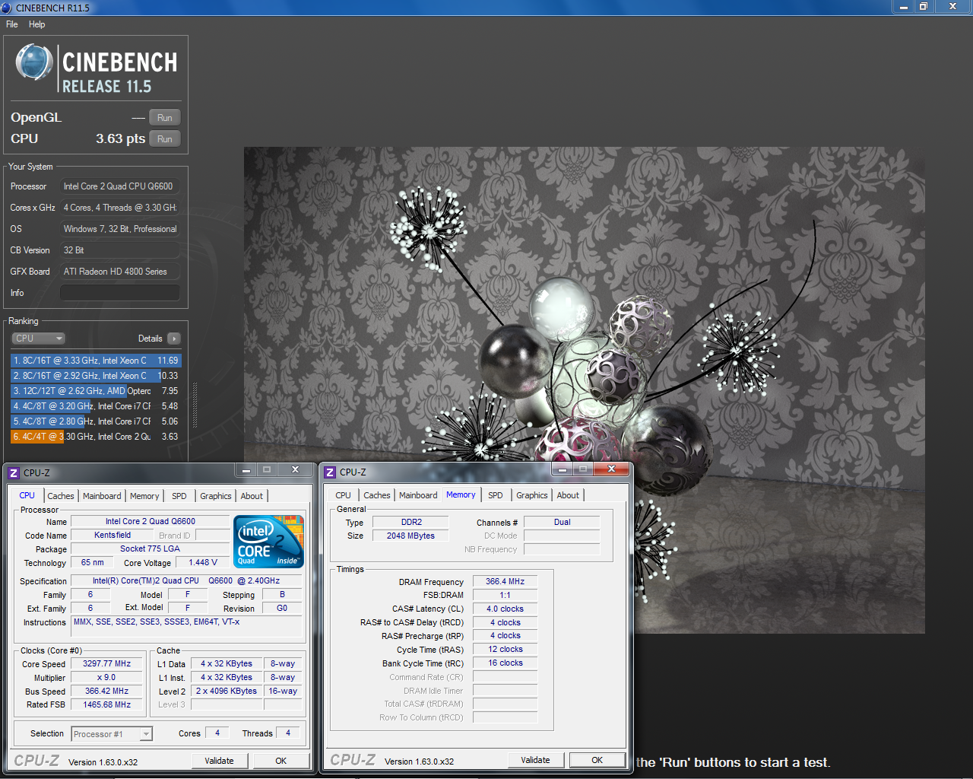Viewport: 973px width, 779px height.
Task: Click the Cycle Time tRAS value 12 clocks
Action: point(506,650)
